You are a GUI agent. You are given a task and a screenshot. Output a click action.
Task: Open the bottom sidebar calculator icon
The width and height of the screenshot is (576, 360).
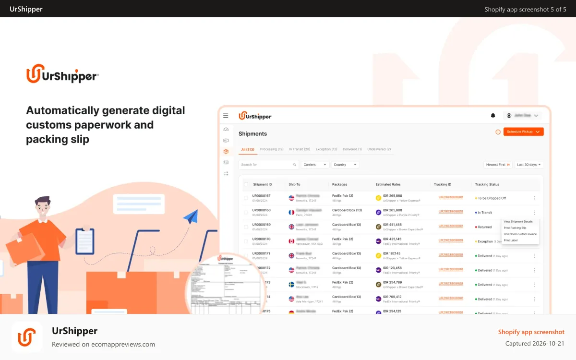pyautogui.click(x=226, y=173)
